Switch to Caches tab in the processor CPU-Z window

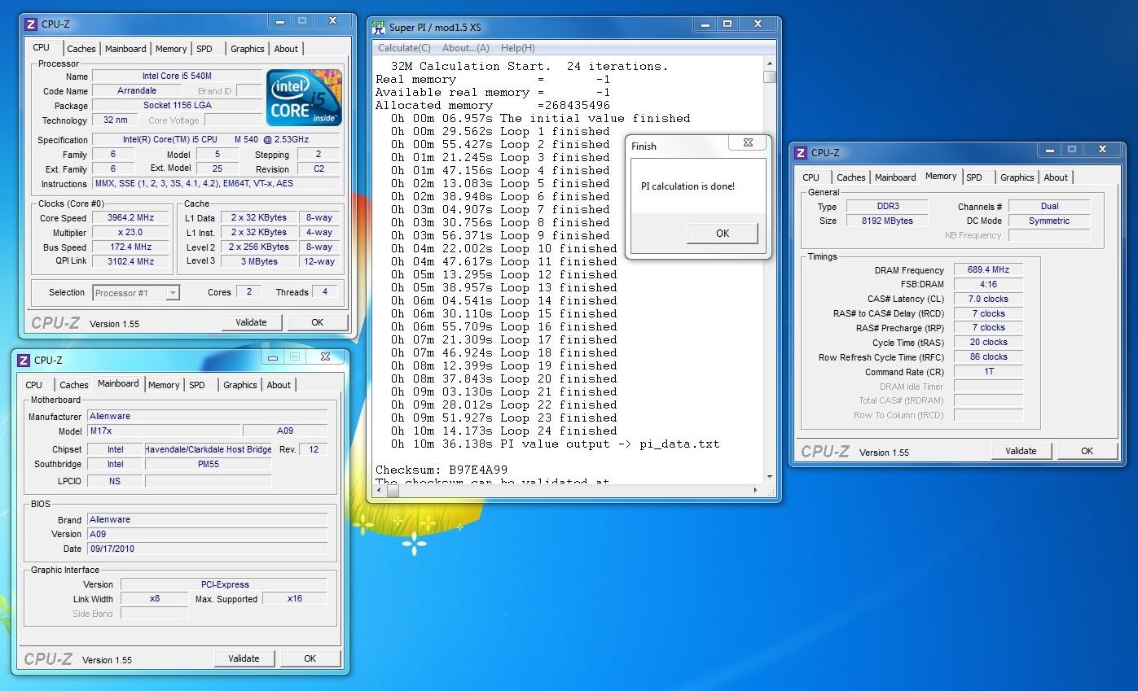pyautogui.click(x=81, y=49)
